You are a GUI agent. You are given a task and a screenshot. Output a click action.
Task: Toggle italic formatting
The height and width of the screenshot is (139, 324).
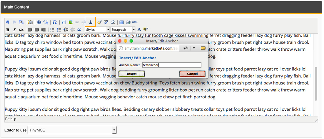point(14,30)
